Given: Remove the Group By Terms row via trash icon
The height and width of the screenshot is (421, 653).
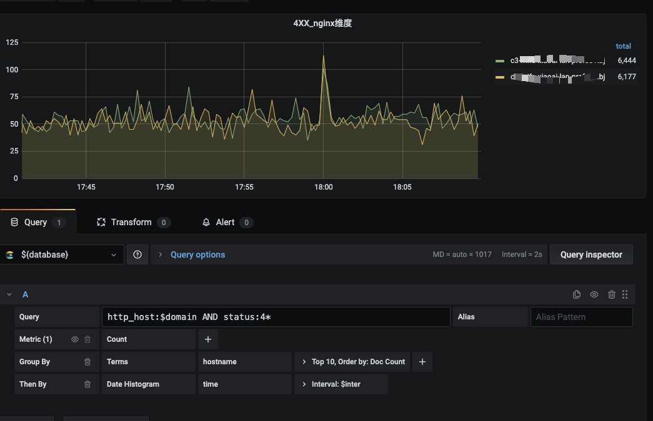Looking at the screenshot, I should point(87,362).
